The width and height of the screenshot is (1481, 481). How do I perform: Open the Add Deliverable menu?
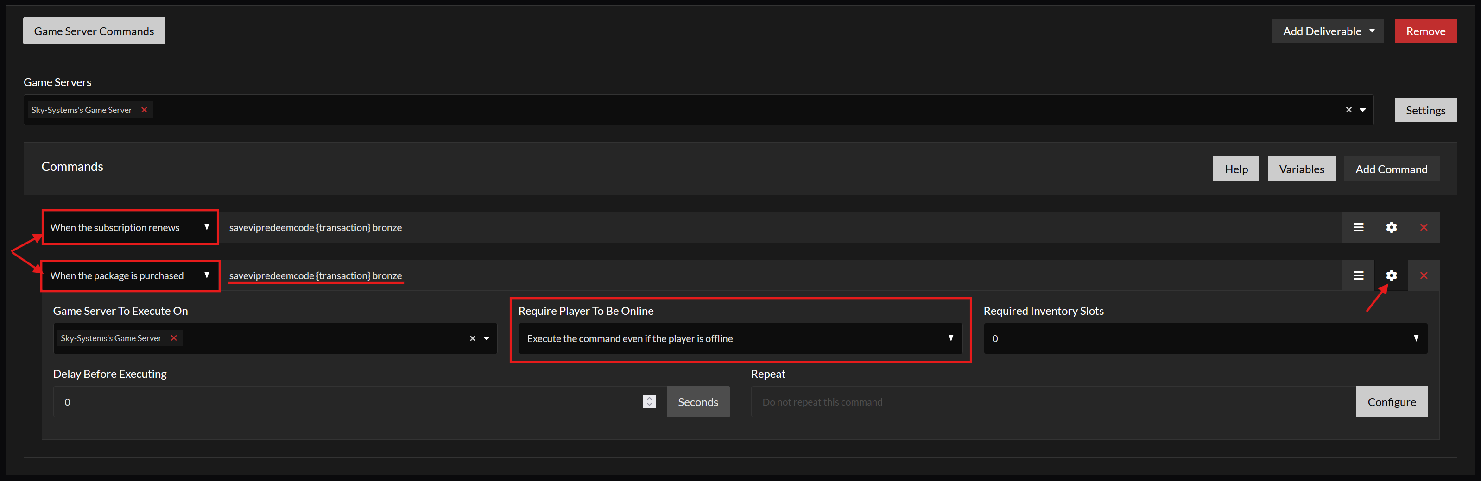click(1327, 31)
